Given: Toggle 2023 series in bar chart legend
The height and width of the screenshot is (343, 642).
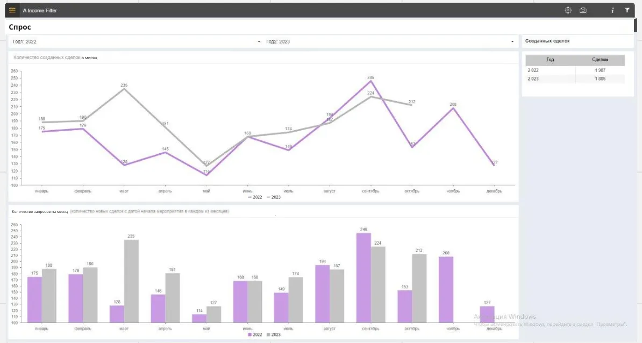Looking at the screenshot, I should [274, 334].
